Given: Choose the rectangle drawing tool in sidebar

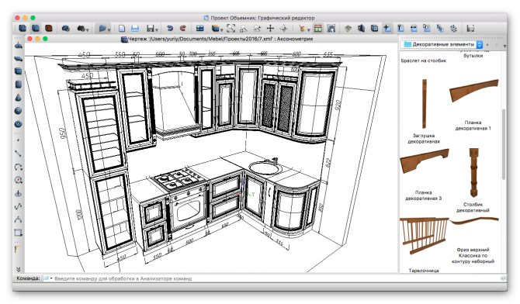Looking at the screenshot, I should [19, 233].
